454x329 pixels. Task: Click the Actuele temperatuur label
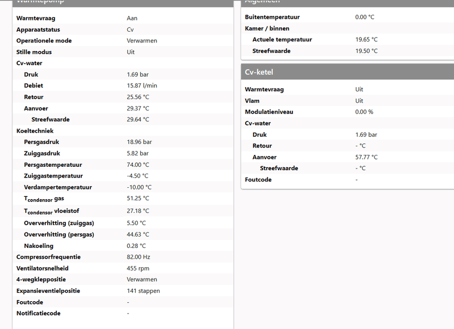coord(282,40)
